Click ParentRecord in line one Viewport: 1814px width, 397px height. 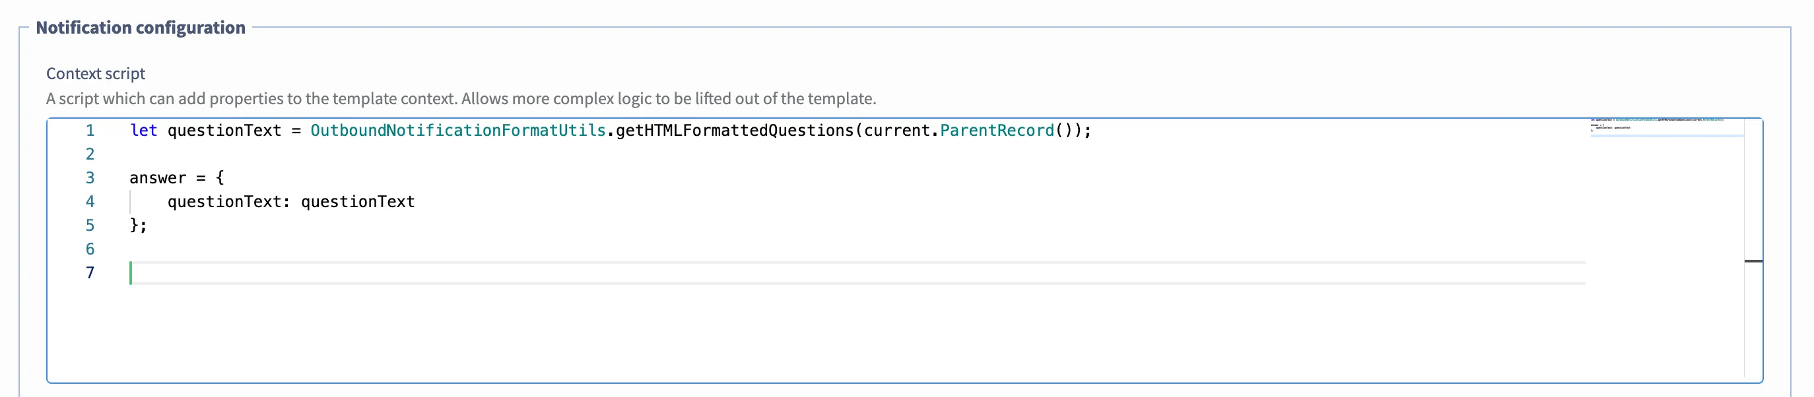click(997, 130)
